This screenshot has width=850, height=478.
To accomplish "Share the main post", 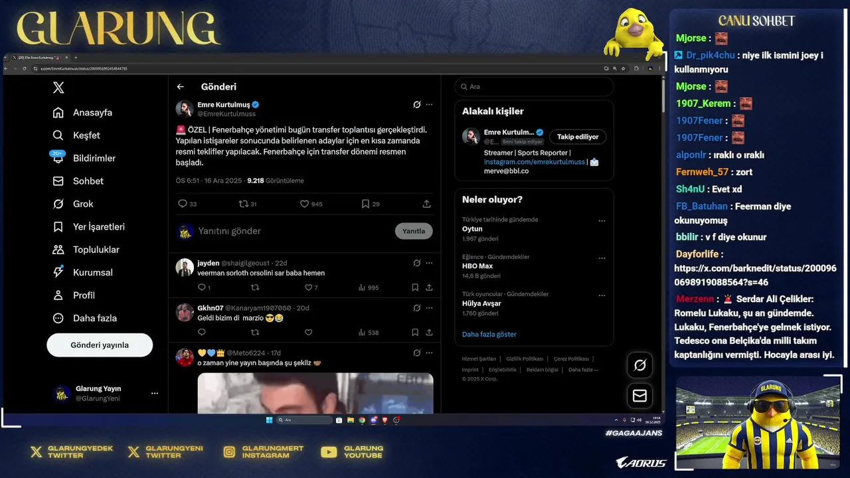I will (426, 204).
